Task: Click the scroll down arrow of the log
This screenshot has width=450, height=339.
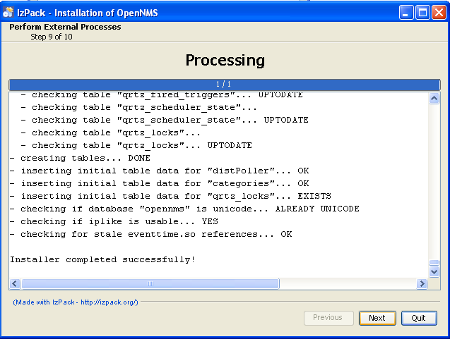Action: coord(434,271)
